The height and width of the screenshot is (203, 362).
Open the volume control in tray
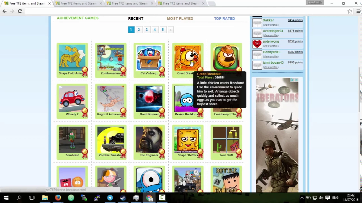click(x=321, y=198)
